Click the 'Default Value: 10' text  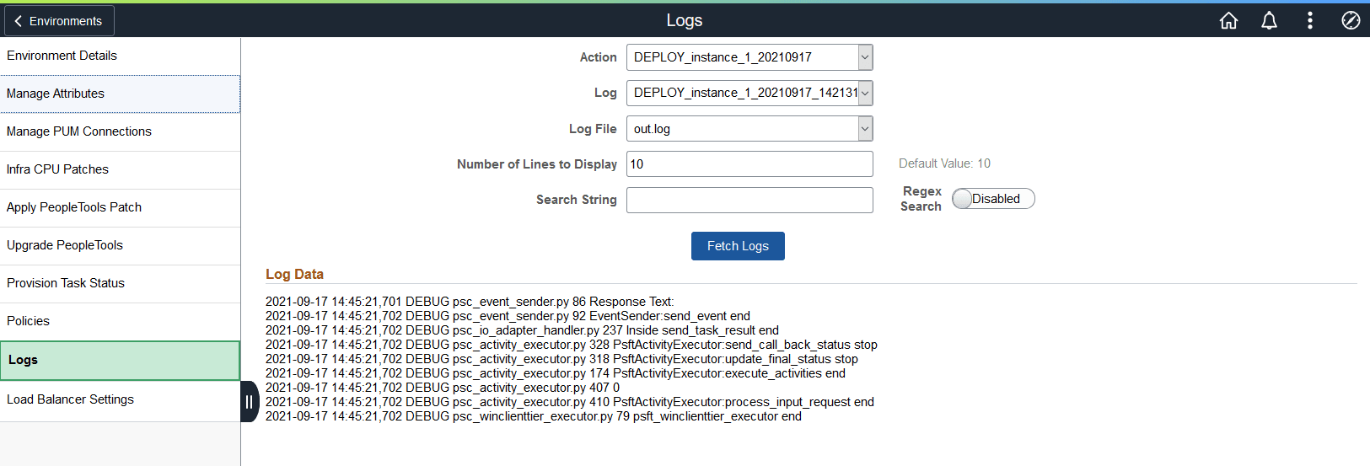(x=944, y=163)
